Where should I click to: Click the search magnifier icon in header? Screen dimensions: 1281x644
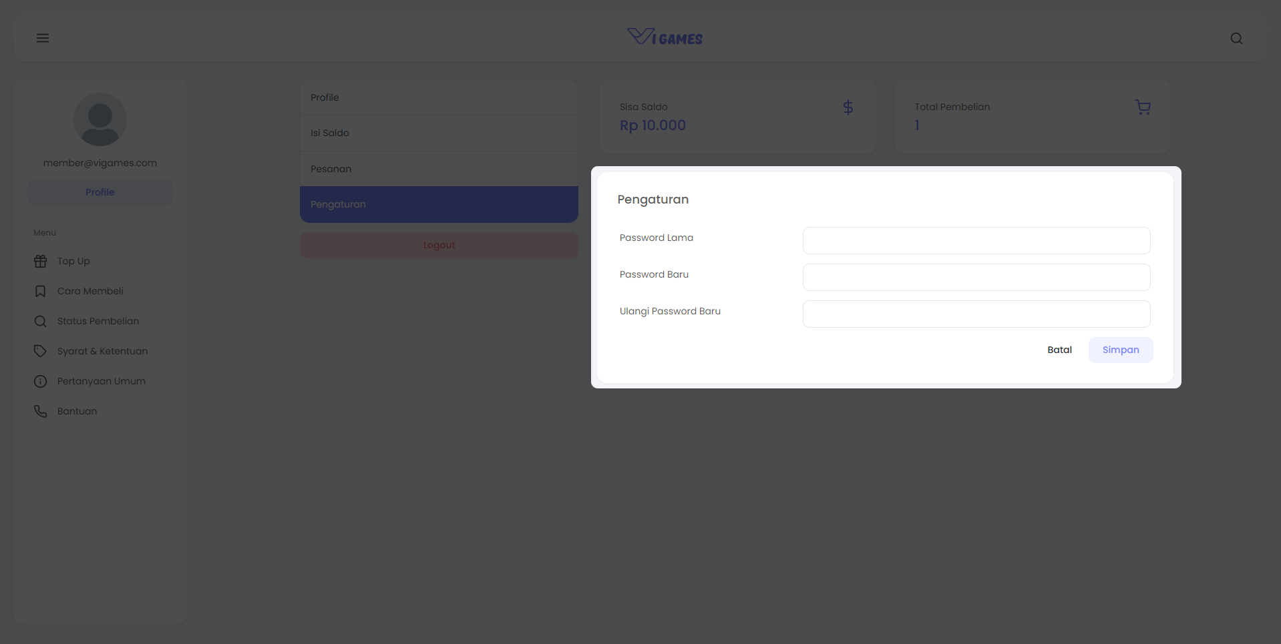(1236, 38)
